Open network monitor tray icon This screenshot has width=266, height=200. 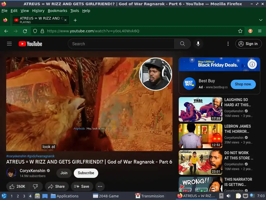click(x=245, y=196)
